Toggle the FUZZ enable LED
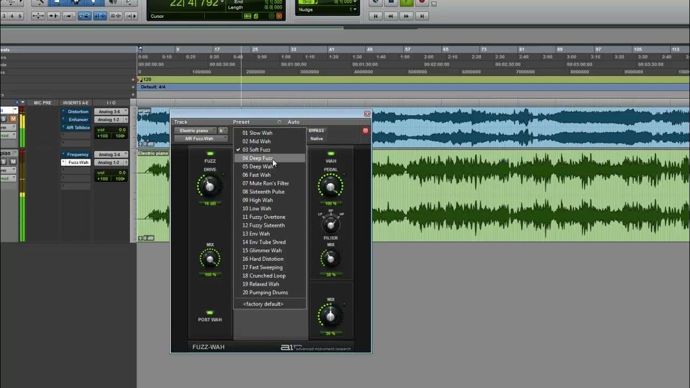Viewport: 690px width, 388px height. (210, 154)
